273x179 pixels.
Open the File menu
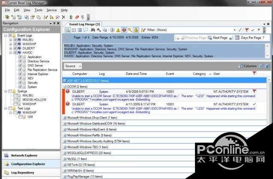pyautogui.click(x=7, y=10)
